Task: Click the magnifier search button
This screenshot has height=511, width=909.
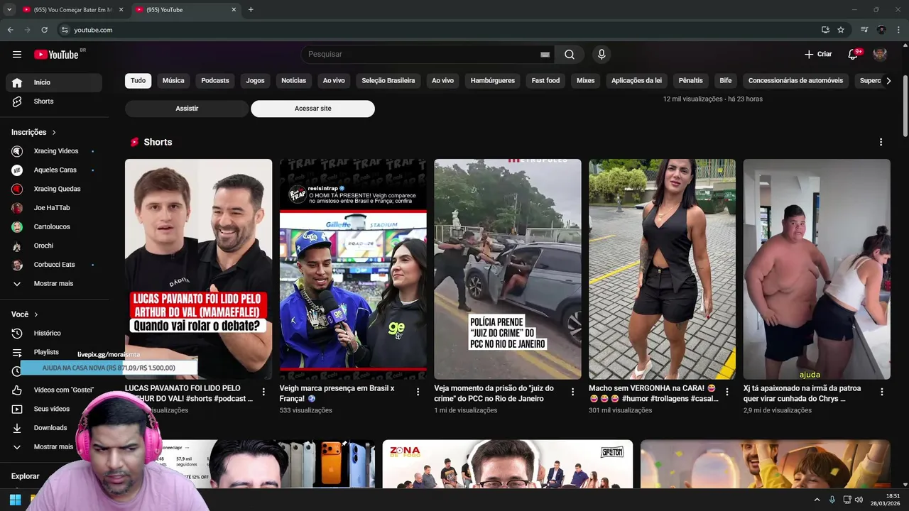Action: [570, 55]
